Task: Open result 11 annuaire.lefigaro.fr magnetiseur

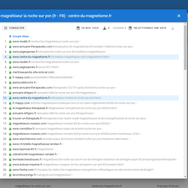Action: [x=54, y=93]
